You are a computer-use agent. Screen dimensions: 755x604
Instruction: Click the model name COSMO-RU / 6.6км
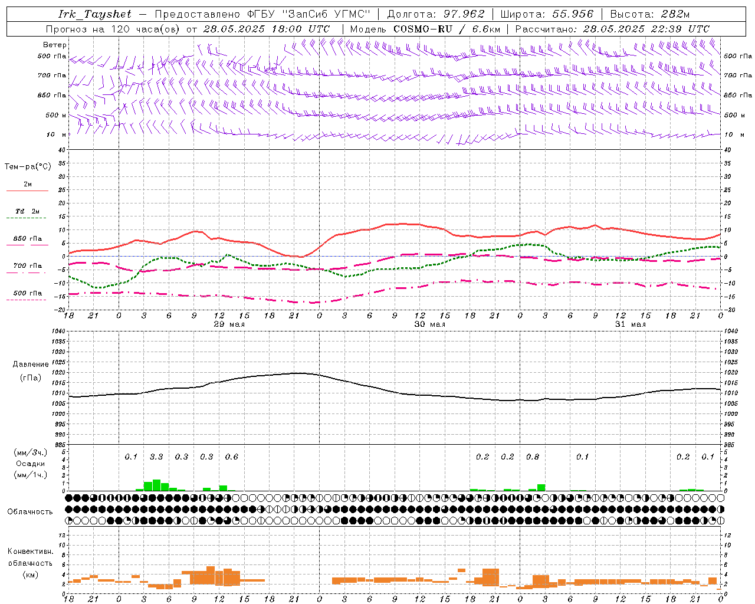(x=447, y=29)
